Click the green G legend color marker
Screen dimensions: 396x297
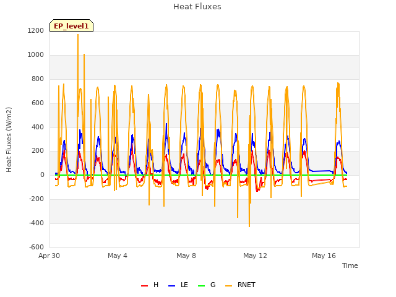pos(201,286)
